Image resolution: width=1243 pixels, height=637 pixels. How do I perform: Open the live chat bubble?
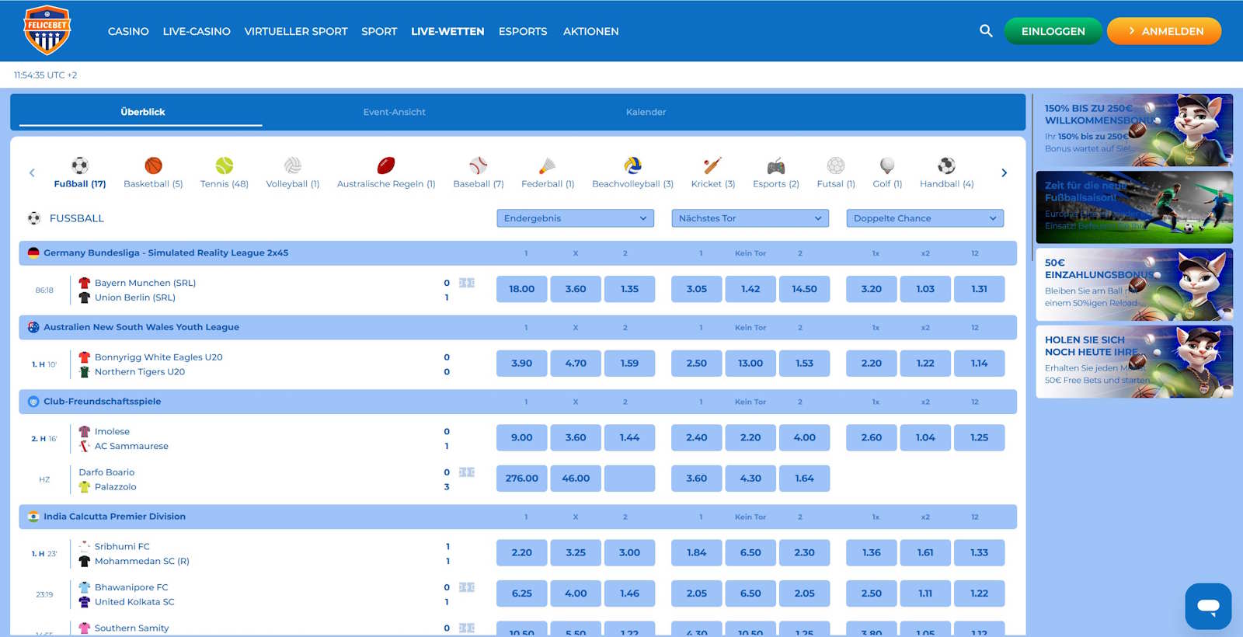pos(1208,606)
